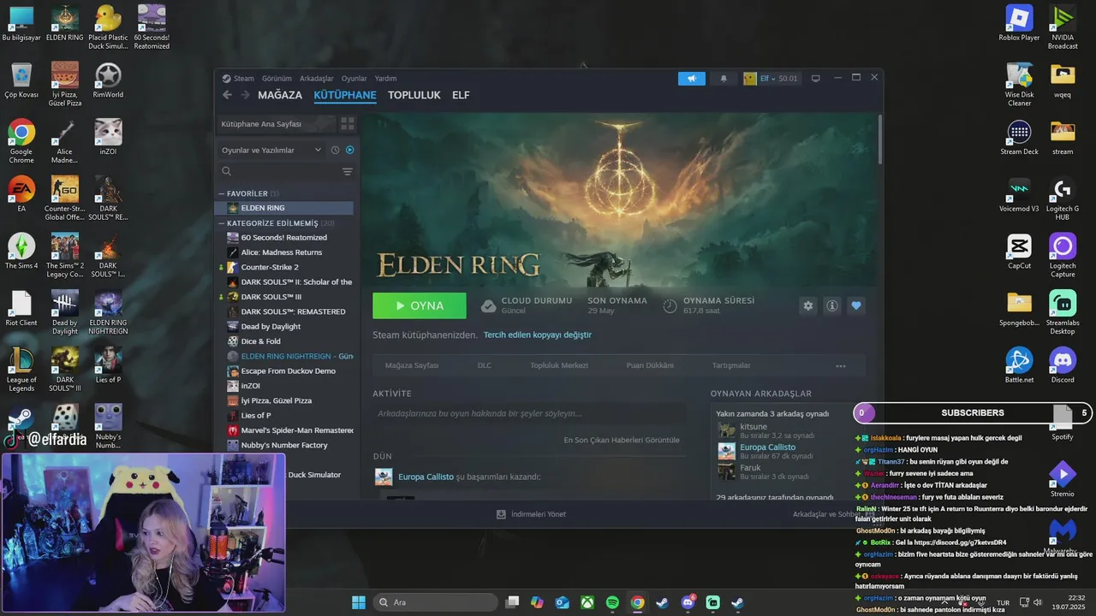Open Logitech G HUB desktop icon
Screen dimensions: 1096x616
click(1063, 199)
